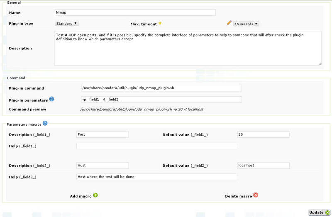Click the _field2_ default value showing localhost
332x217 pixels.
tap(263, 165)
